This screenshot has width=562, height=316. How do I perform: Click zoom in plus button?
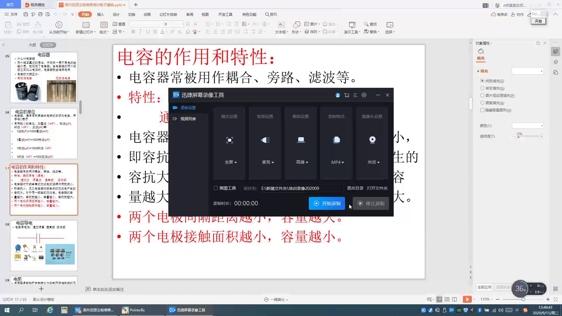(x=548, y=299)
